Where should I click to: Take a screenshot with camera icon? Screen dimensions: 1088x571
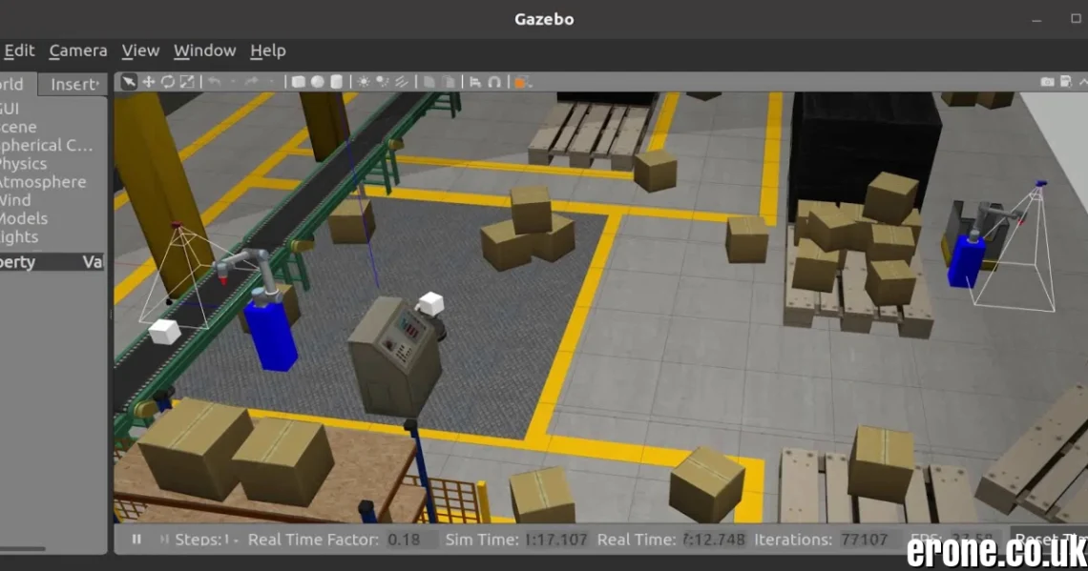(1047, 82)
